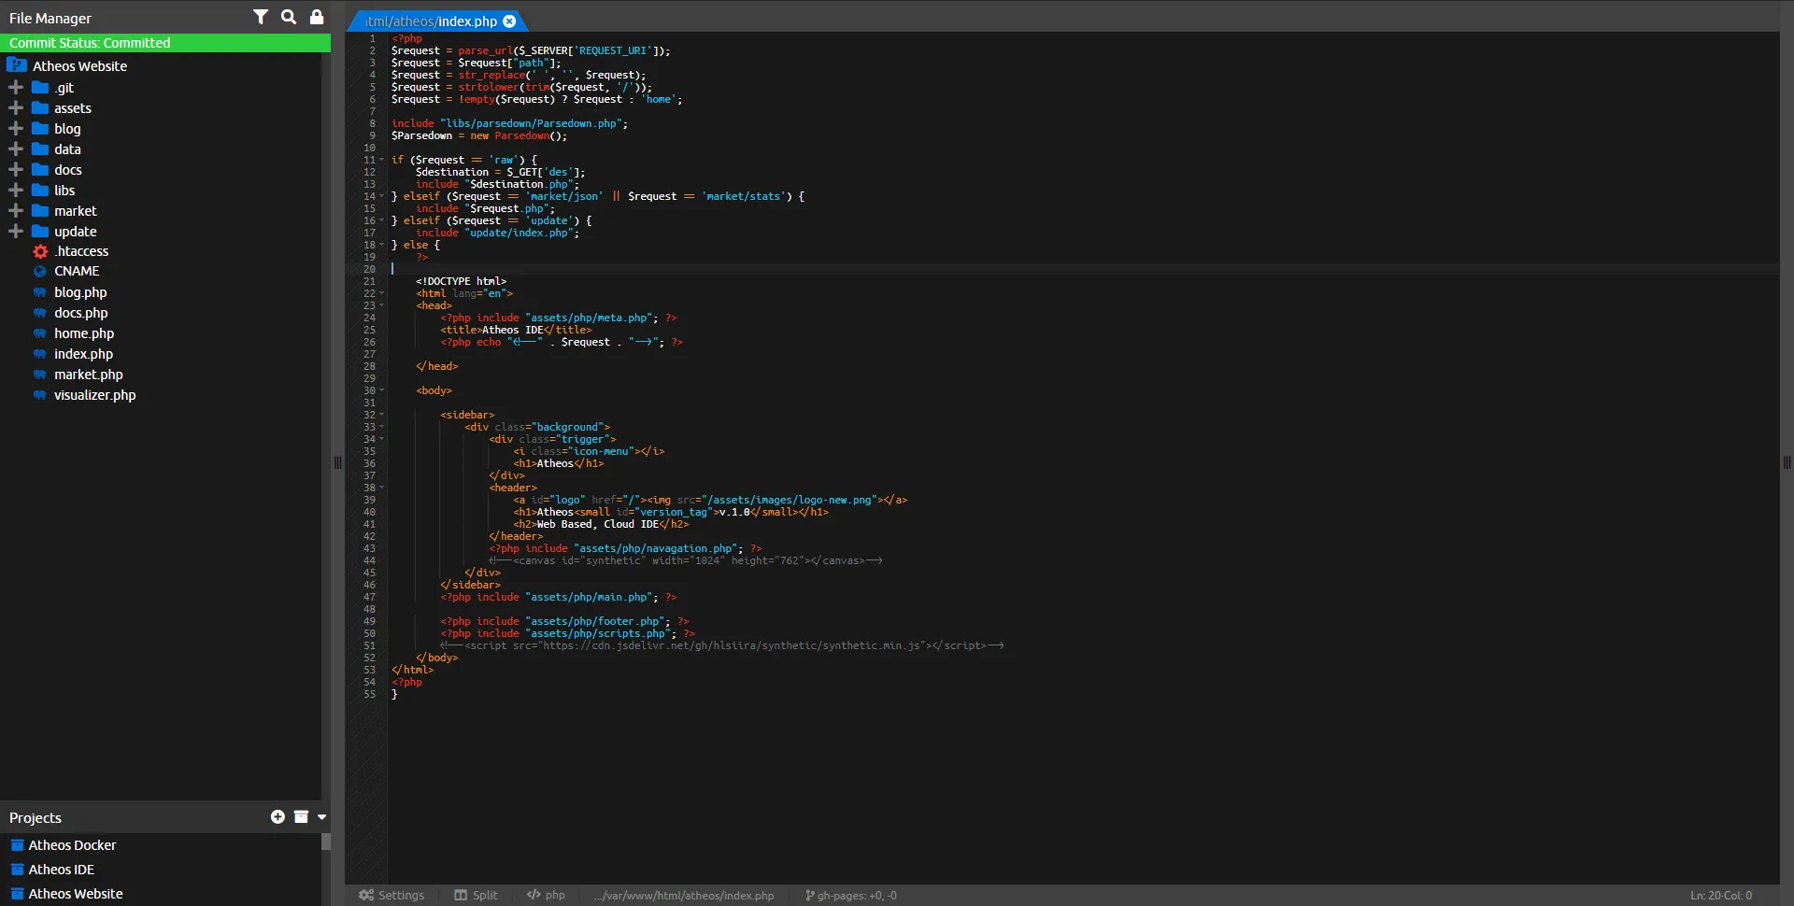Click the lock icon in File Manager header
1794x906 pixels.
[x=316, y=17]
